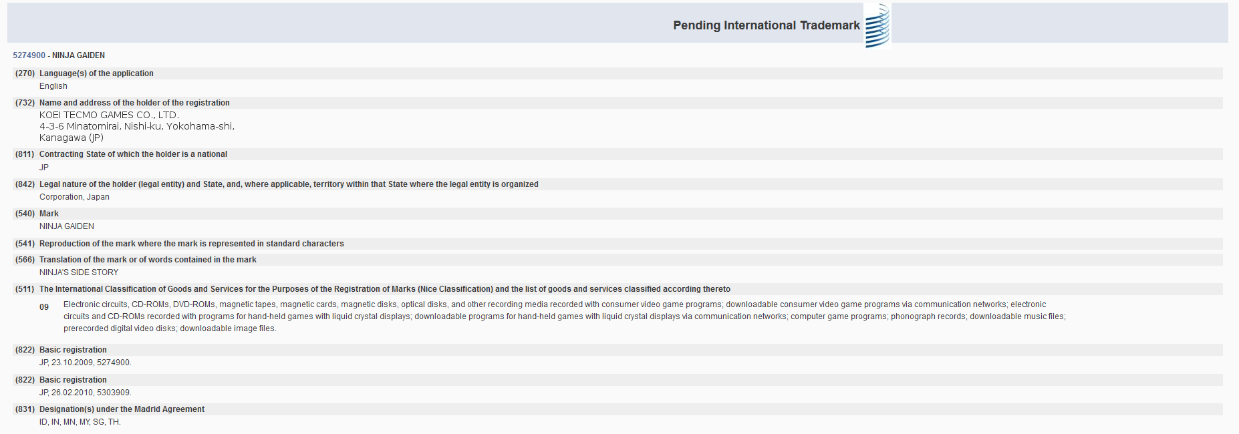Click the Pending International Trademark heading
Image resolution: width=1239 pixels, height=434 pixels.
tap(766, 25)
